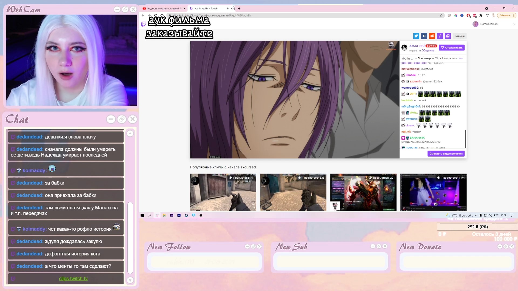Show hidden system tray icons

(476, 215)
